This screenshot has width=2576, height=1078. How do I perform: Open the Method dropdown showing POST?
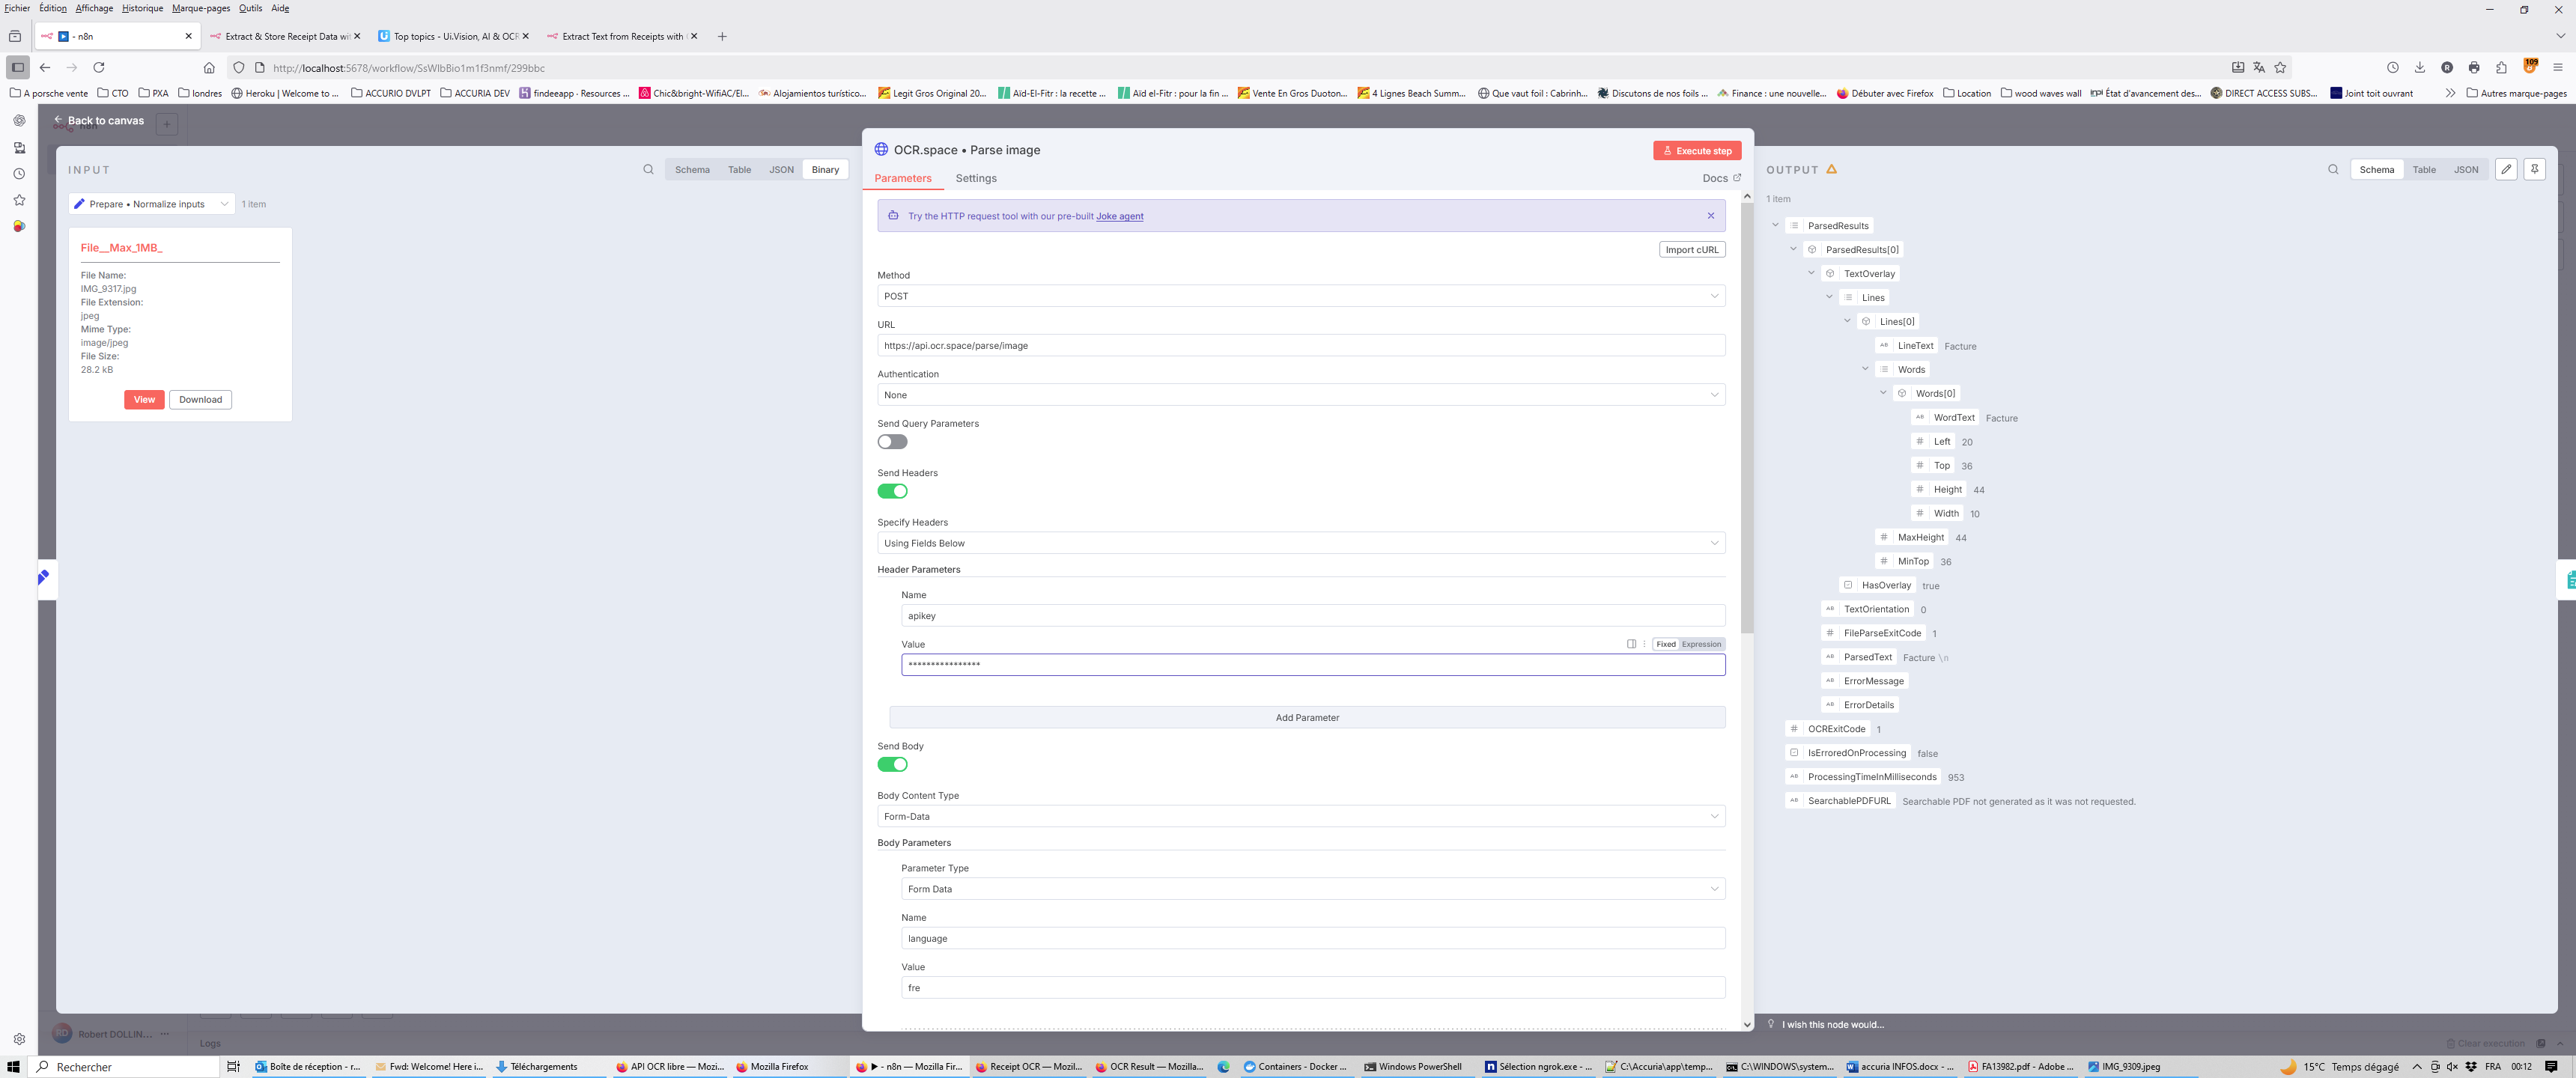[1300, 296]
